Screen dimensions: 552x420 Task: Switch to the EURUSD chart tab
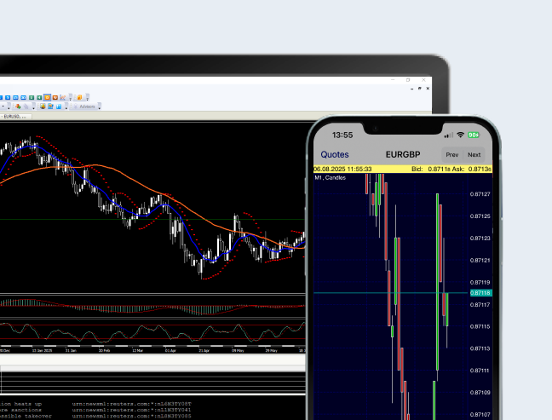pos(14,115)
